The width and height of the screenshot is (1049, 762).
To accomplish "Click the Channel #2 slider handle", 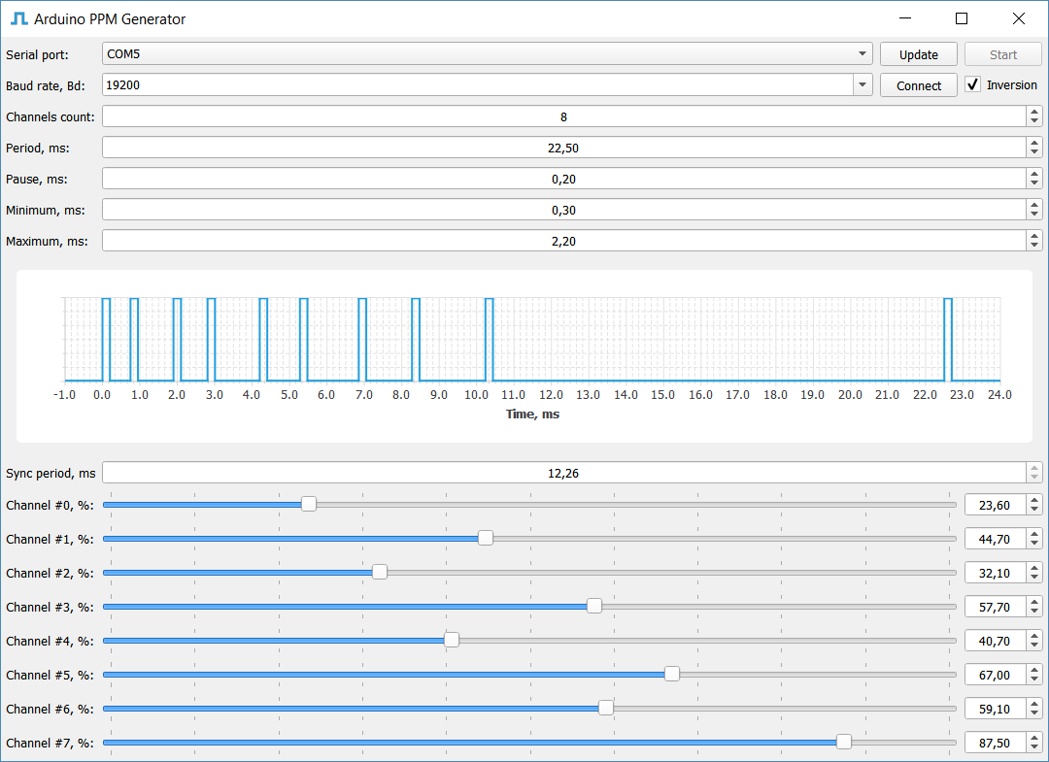I will tap(380, 572).
